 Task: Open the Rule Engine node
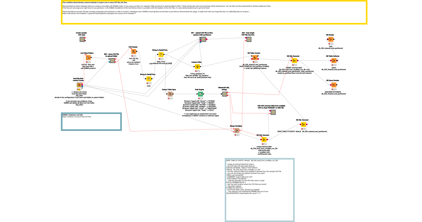point(200,94)
